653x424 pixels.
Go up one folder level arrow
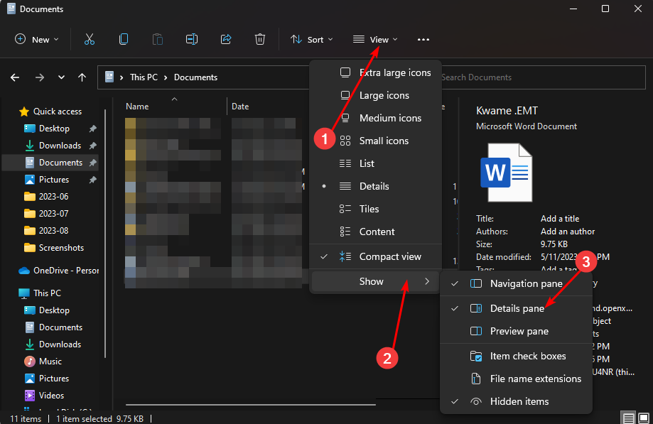pos(82,77)
